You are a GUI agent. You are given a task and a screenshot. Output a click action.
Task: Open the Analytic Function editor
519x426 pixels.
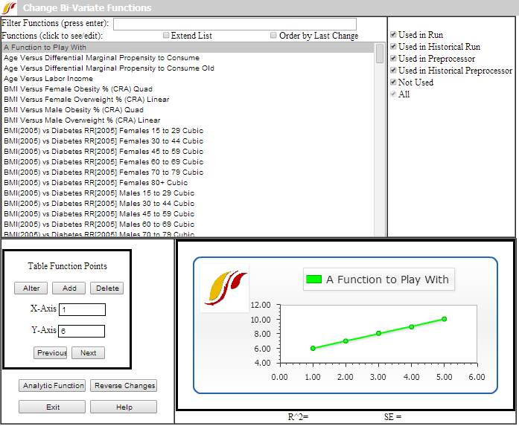click(x=53, y=386)
